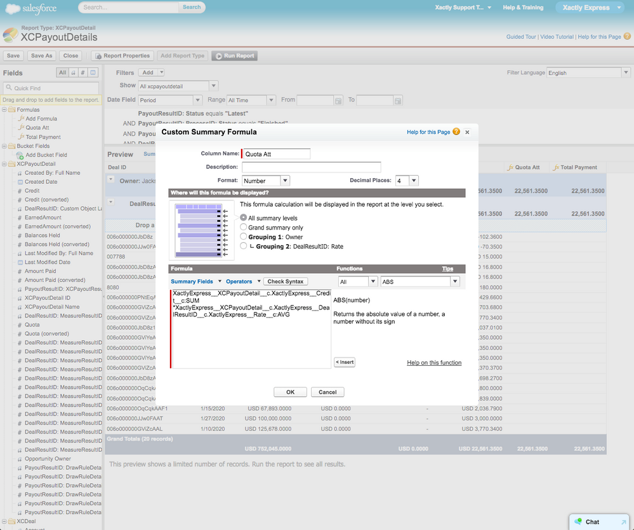Open the Decimal Places dropdown
Image resolution: width=634 pixels, height=530 pixels.
[414, 181]
